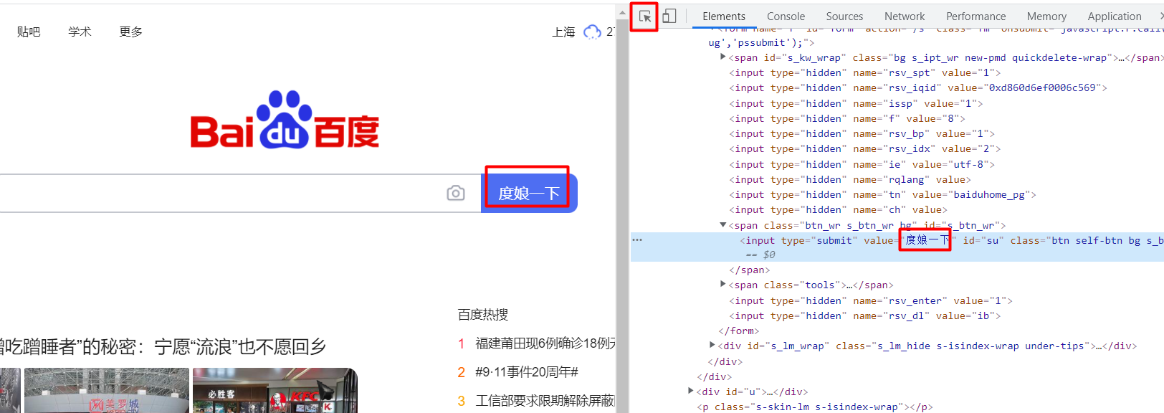Select the input name="rqlang" DOM row
The width and height of the screenshot is (1164, 413).
(x=850, y=179)
